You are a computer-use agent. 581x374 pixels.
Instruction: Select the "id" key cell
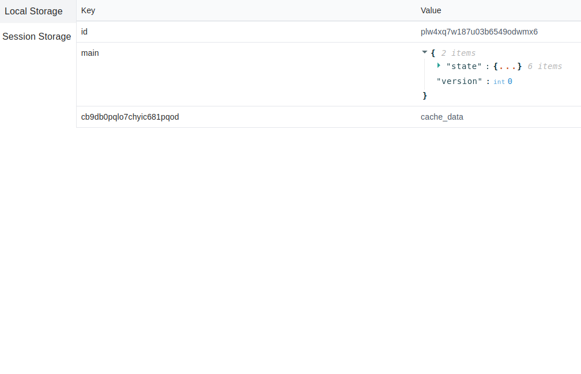tap(85, 32)
